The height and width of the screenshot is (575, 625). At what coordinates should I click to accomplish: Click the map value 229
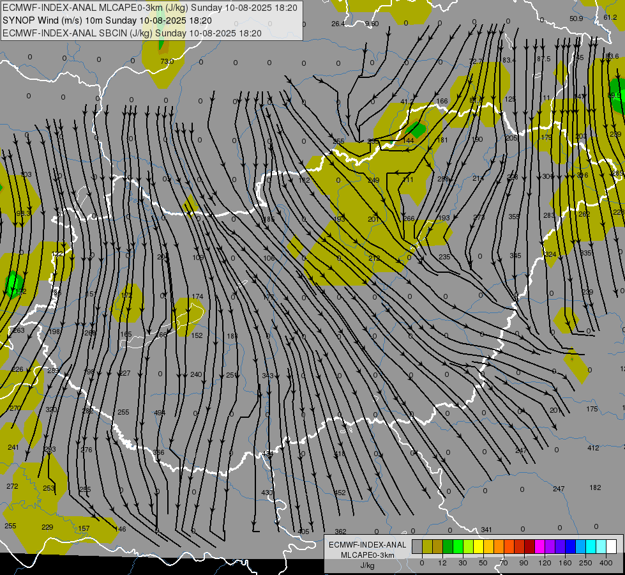[47, 527]
